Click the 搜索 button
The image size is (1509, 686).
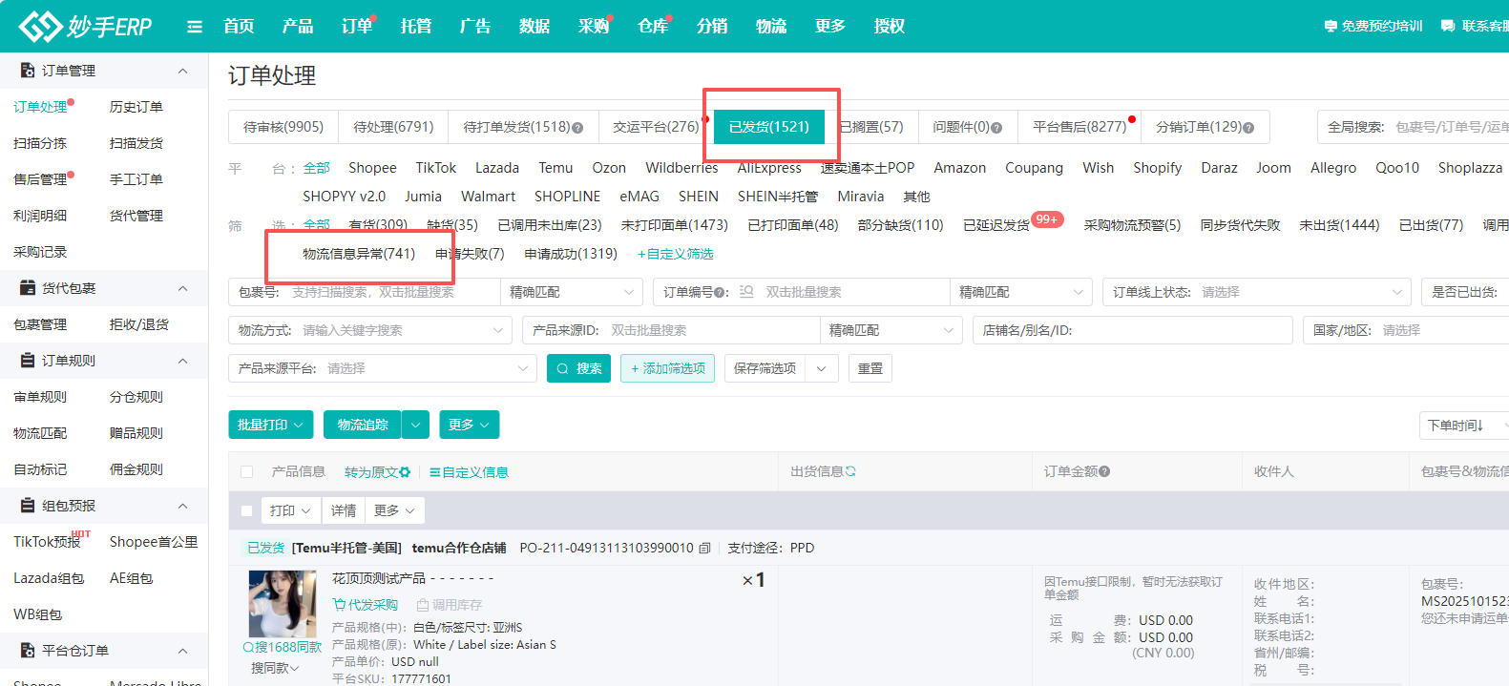pos(578,368)
